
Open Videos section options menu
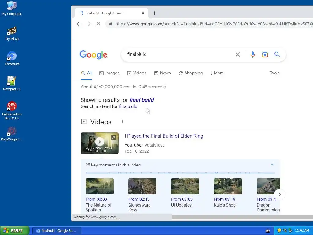(122, 121)
